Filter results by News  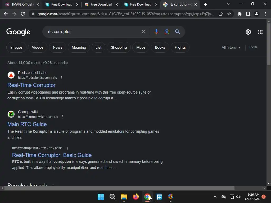tap(57, 47)
